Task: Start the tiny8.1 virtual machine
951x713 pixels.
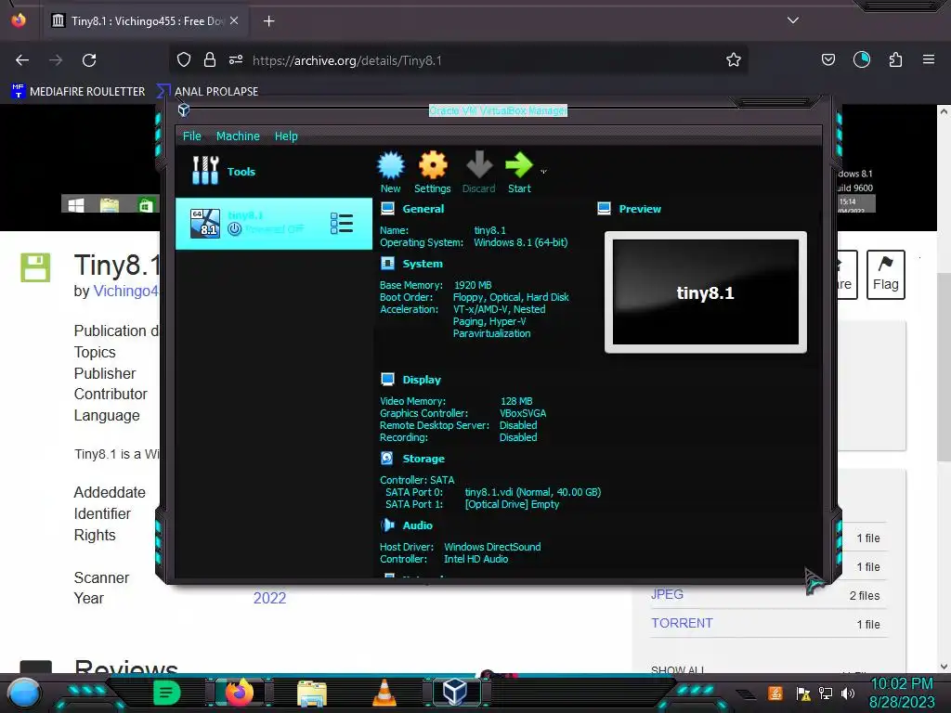Action: 519,172
